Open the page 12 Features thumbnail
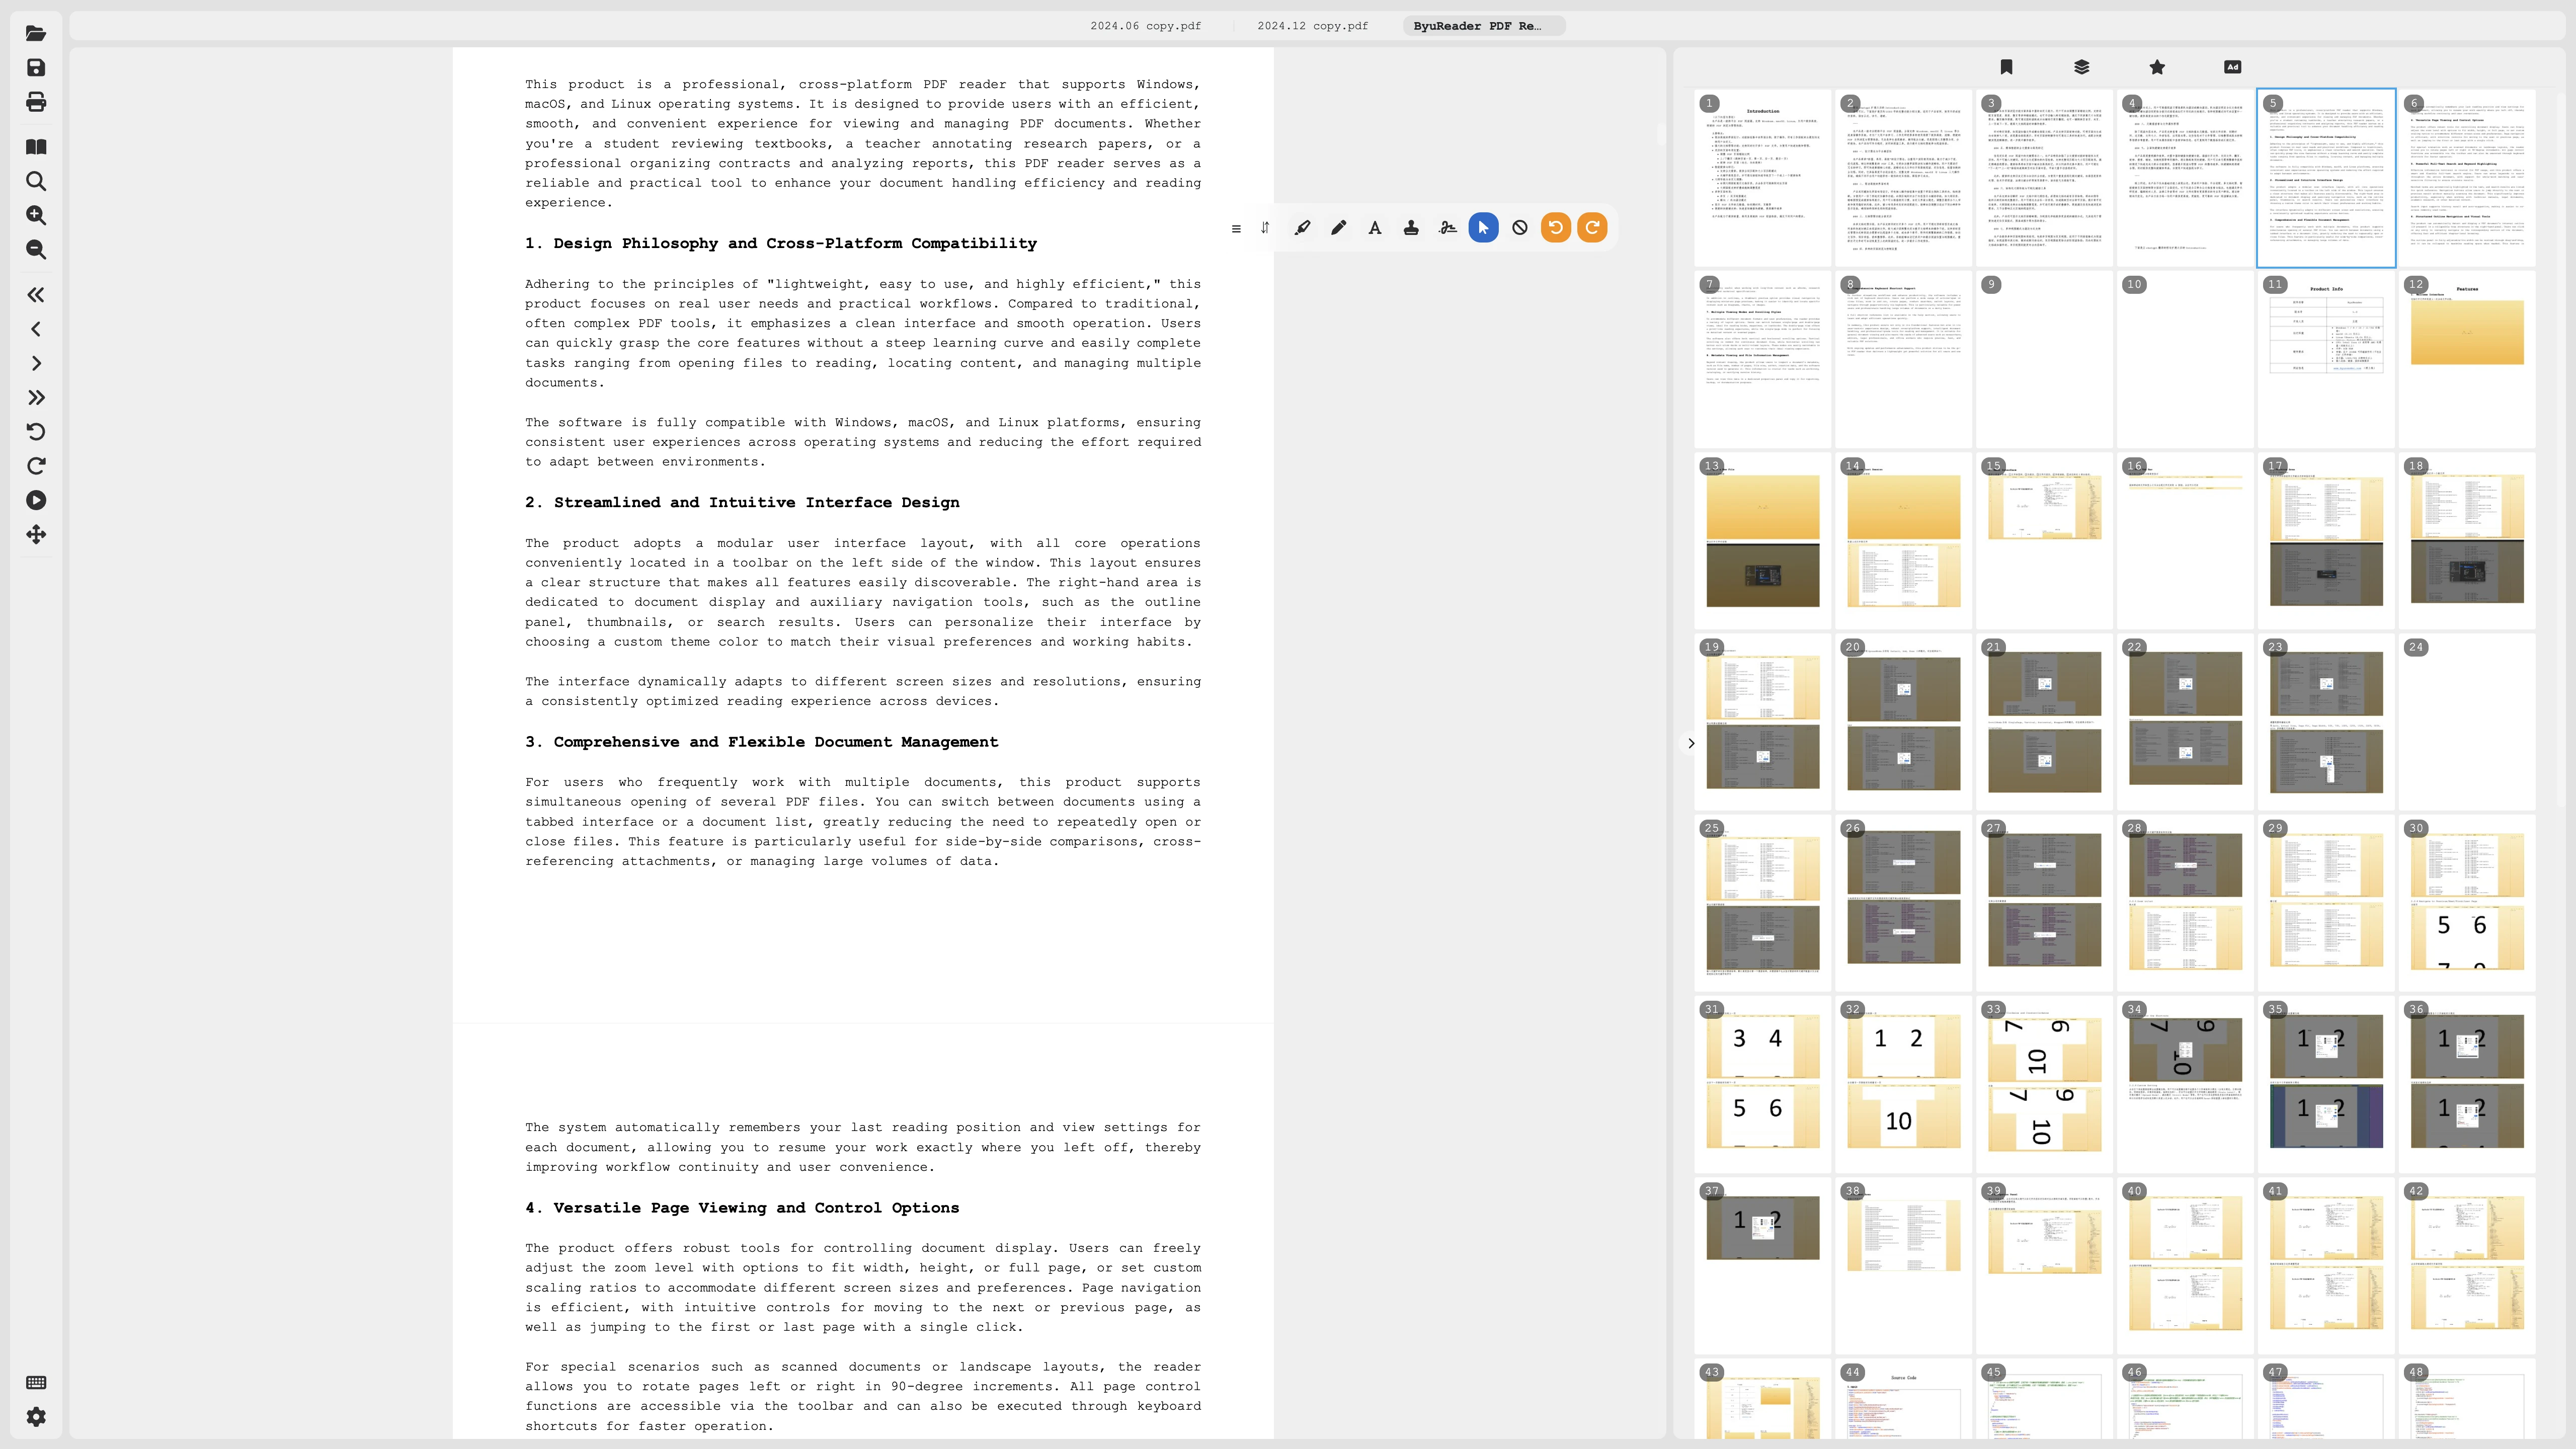The width and height of the screenshot is (2576, 1449). 2467,360
